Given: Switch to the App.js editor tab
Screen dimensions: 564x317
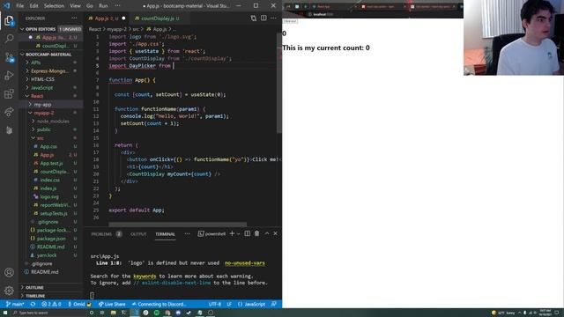Looking at the screenshot, I should 107,18.
